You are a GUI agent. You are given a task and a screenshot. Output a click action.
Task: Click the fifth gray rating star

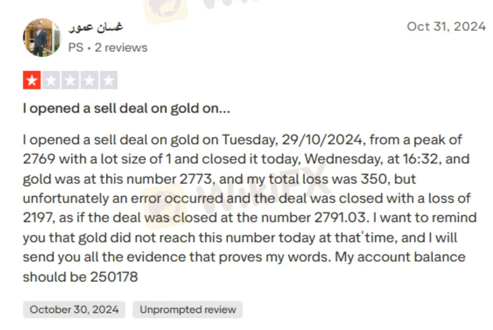(x=109, y=80)
